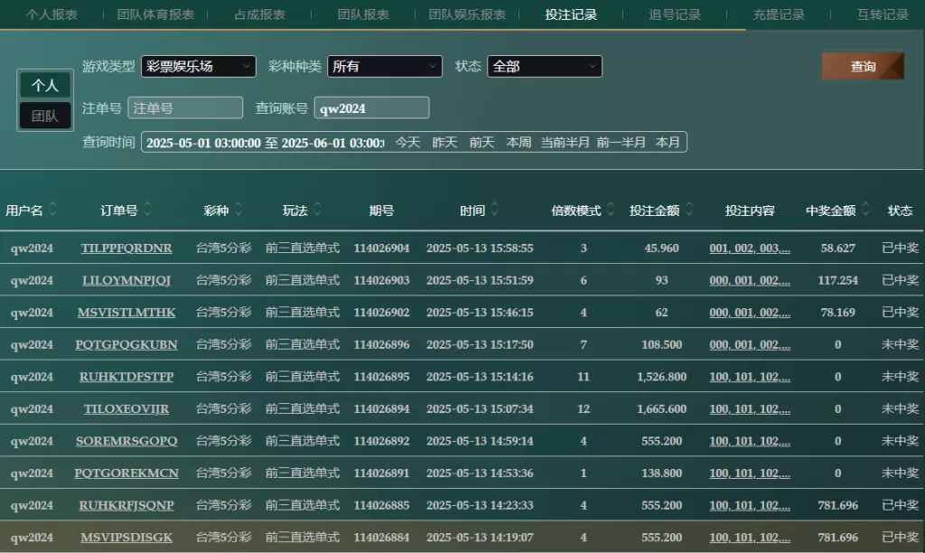Open order TILPPFQRDNR details
This screenshot has height=553, width=925.
(126, 248)
